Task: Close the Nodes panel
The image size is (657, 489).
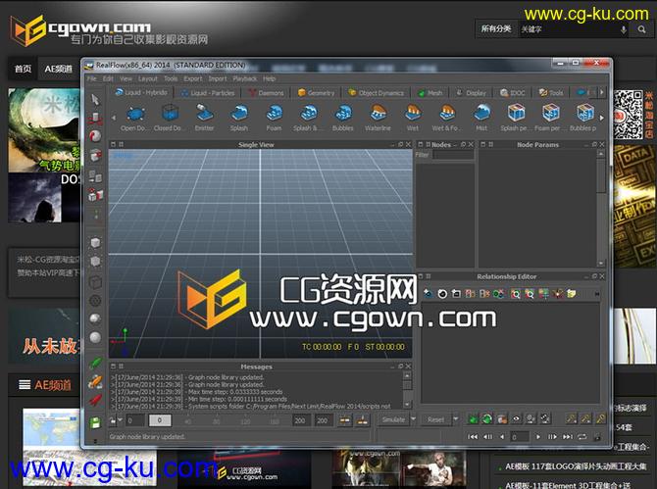Action: [471, 144]
